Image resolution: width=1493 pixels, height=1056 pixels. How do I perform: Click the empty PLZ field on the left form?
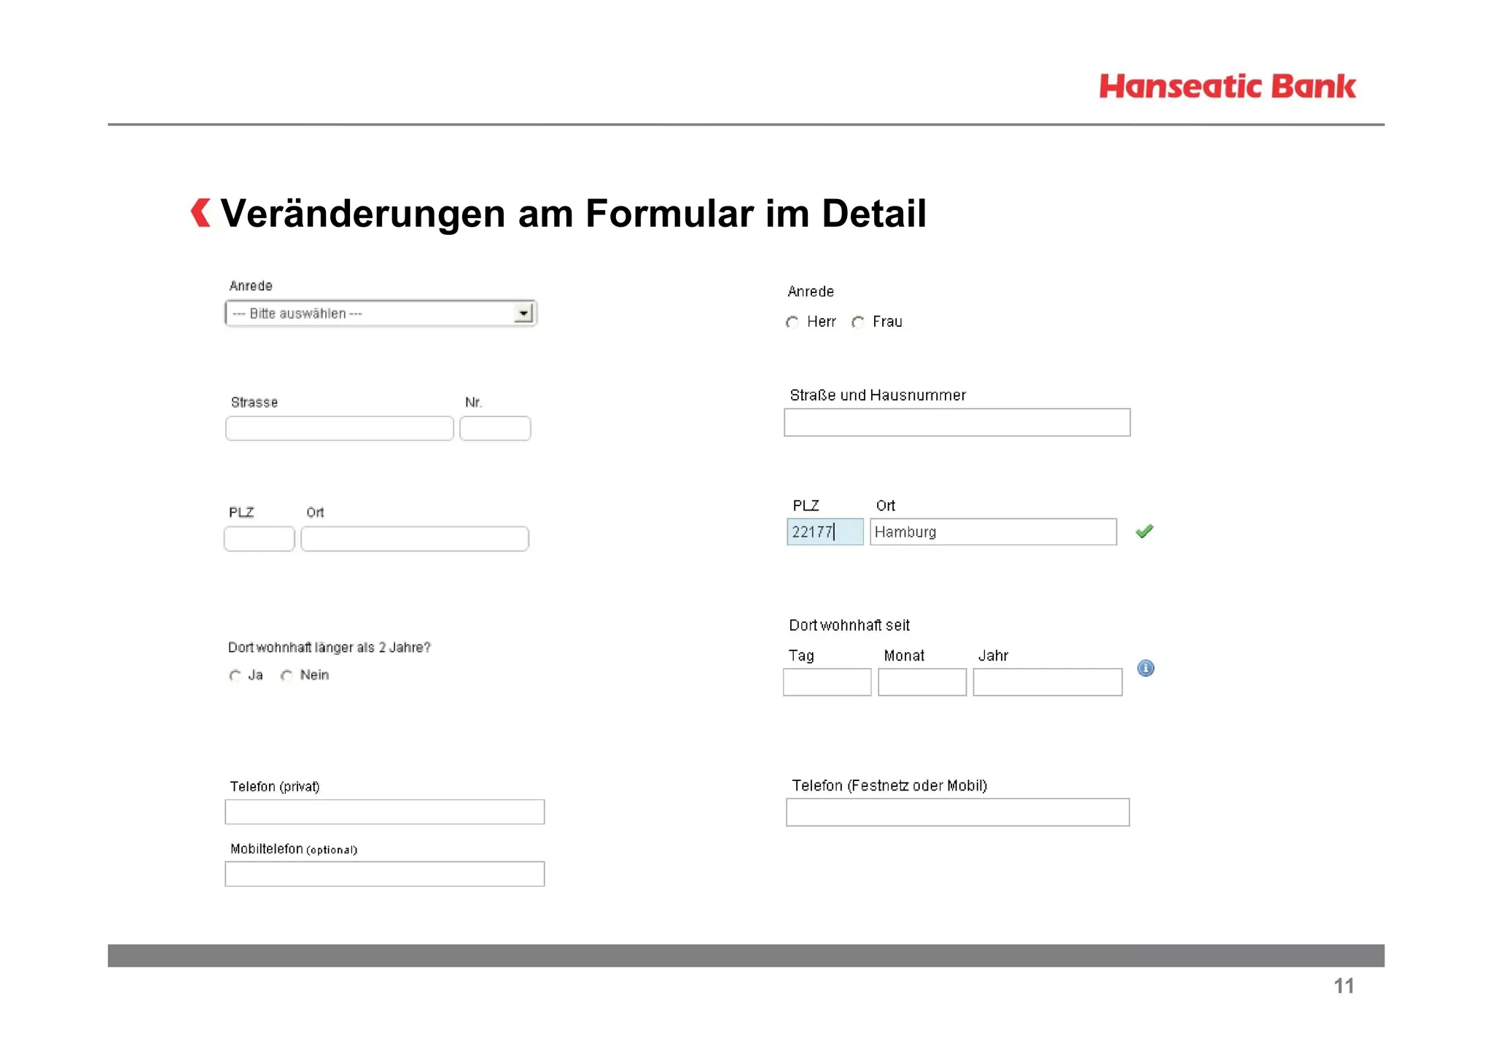(260, 539)
